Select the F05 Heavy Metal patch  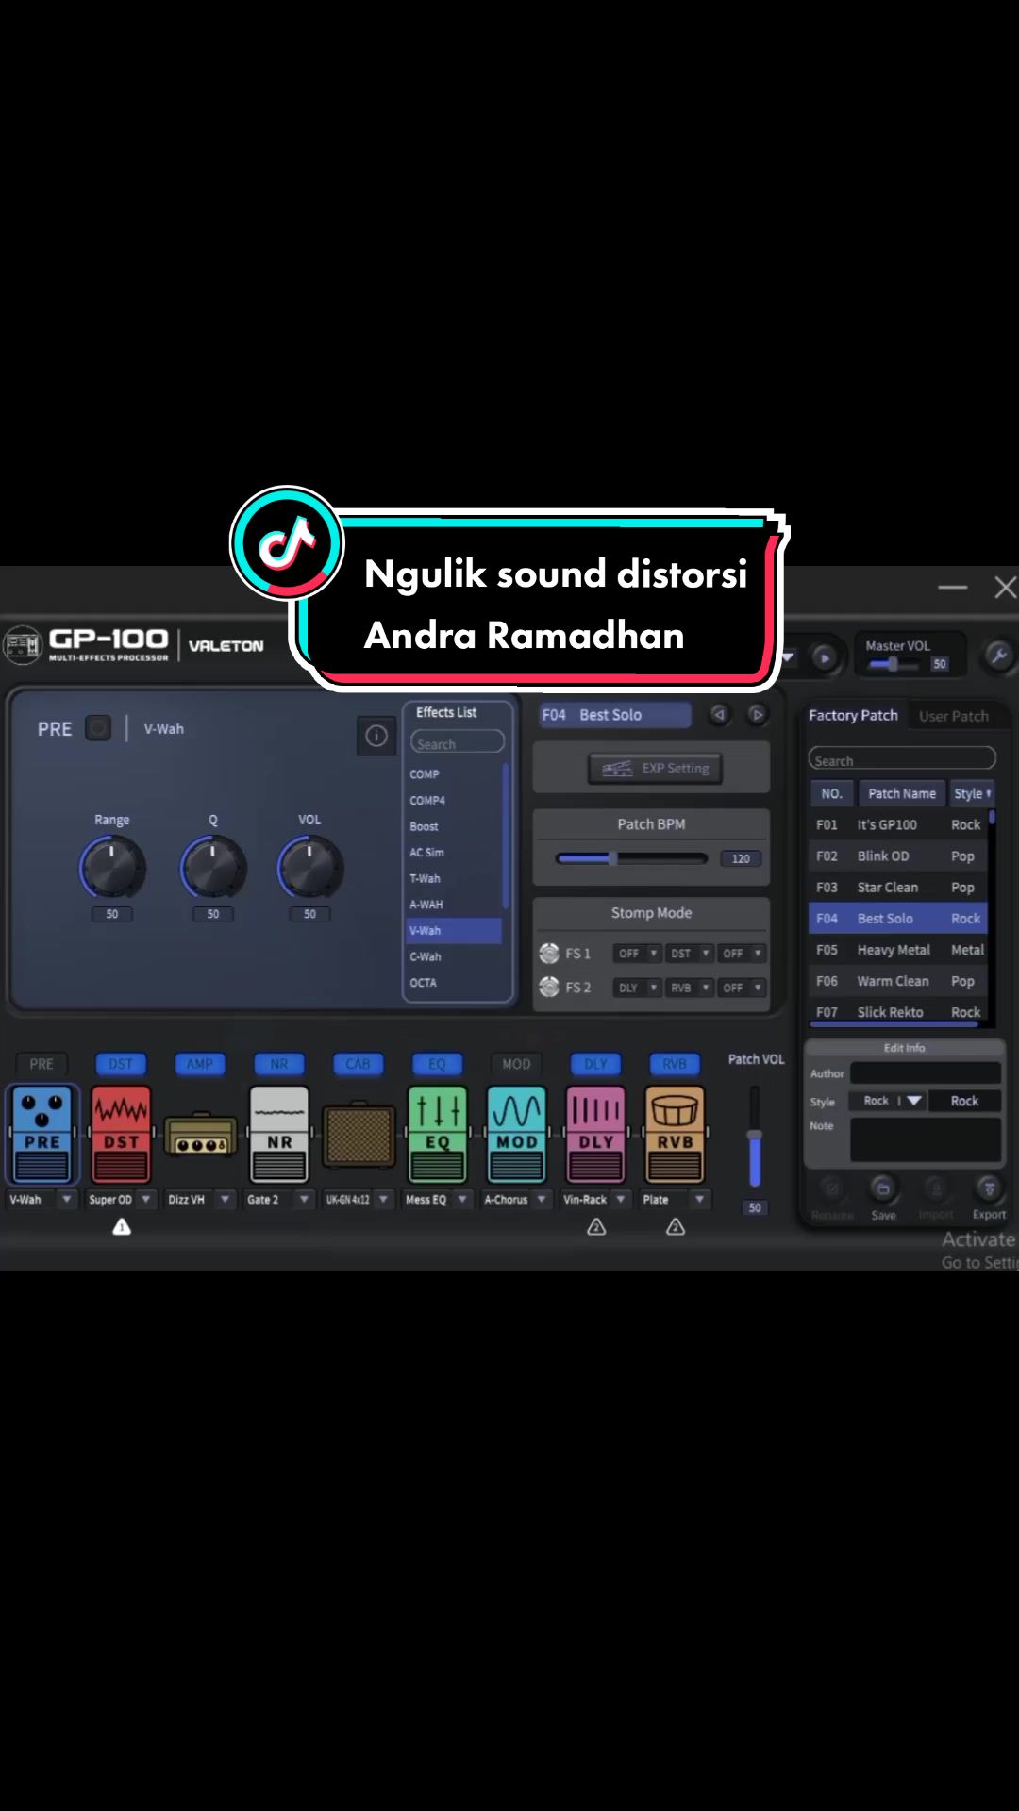[x=898, y=950]
